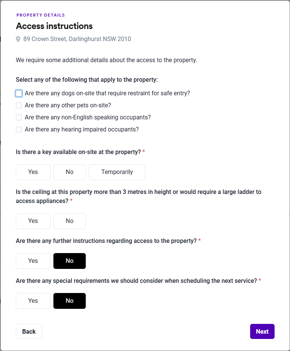
Task: Click the 'We require some additional details' paragraph
Action: pyautogui.click(x=106, y=60)
